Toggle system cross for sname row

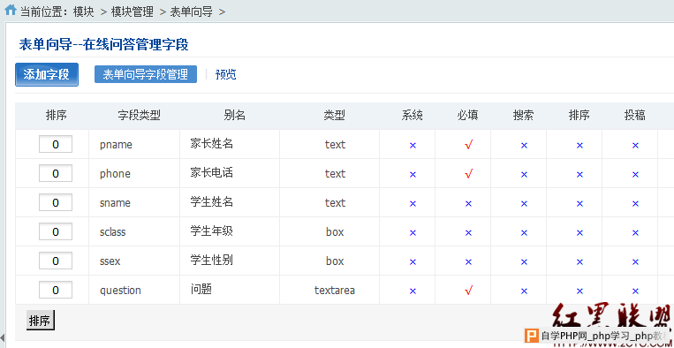coord(413,204)
